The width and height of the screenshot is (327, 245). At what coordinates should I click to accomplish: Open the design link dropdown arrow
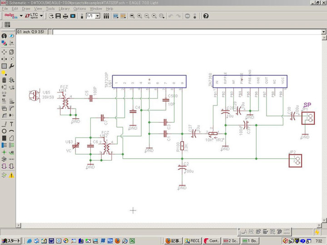(21, 16)
